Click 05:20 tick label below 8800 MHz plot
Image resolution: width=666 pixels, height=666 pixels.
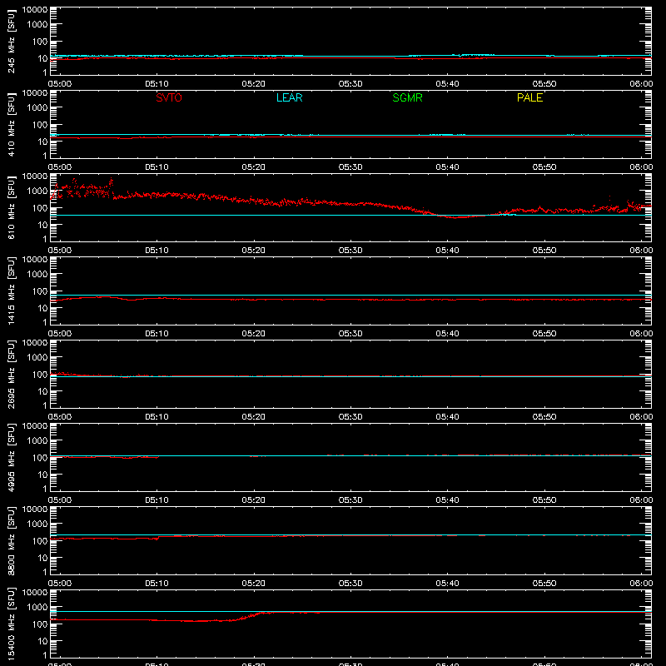254,584
